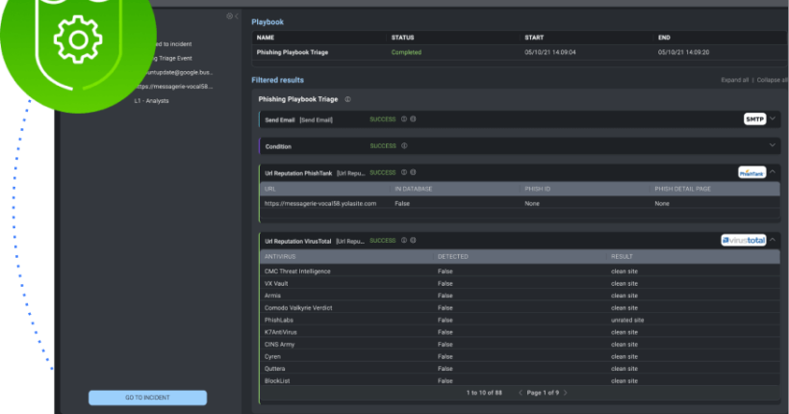This screenshot has width=789, height=414.
Task: Click DETECTED column header
Action: (x=453, y=257)
